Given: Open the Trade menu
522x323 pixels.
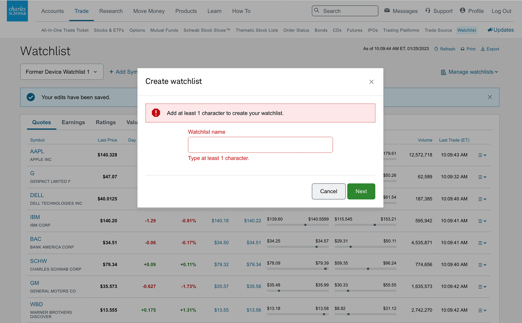Looking at the screenshot, I should coord(82,11).
